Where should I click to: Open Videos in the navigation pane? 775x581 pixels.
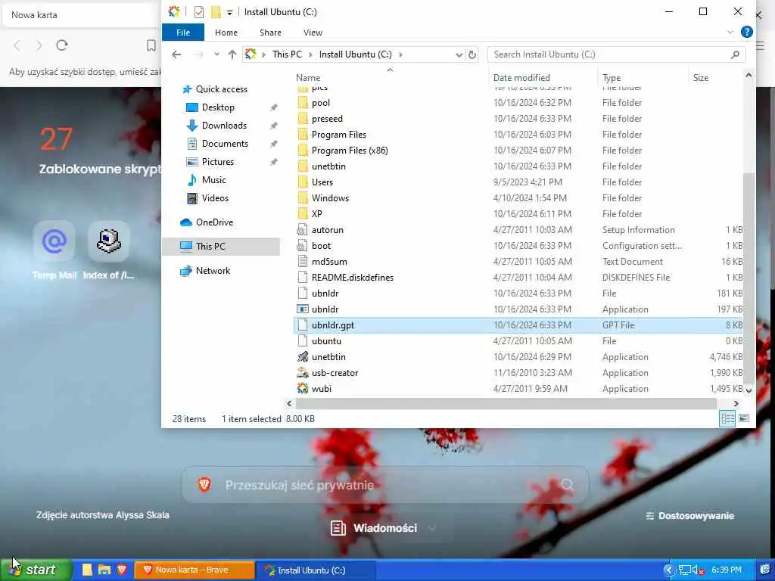[x=214, y=198]
